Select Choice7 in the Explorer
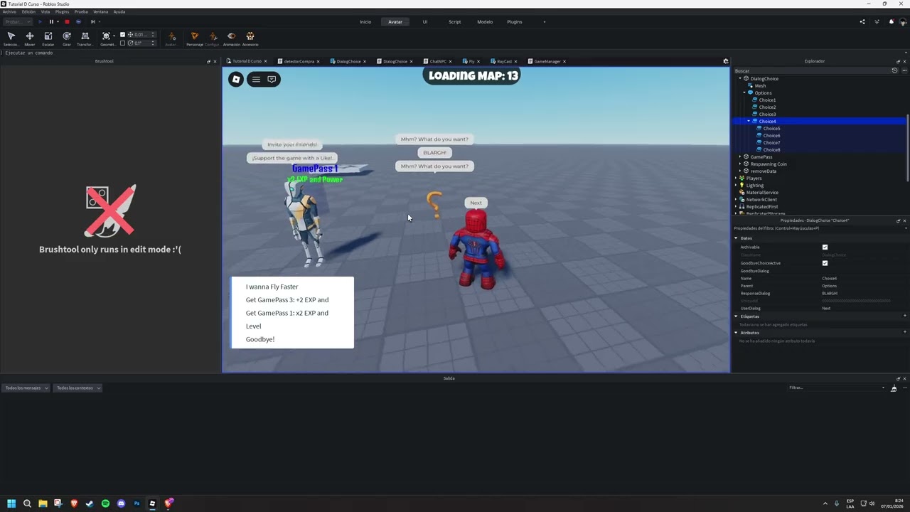The height and width of the screenshot is (512, 910). click(771, 142)
